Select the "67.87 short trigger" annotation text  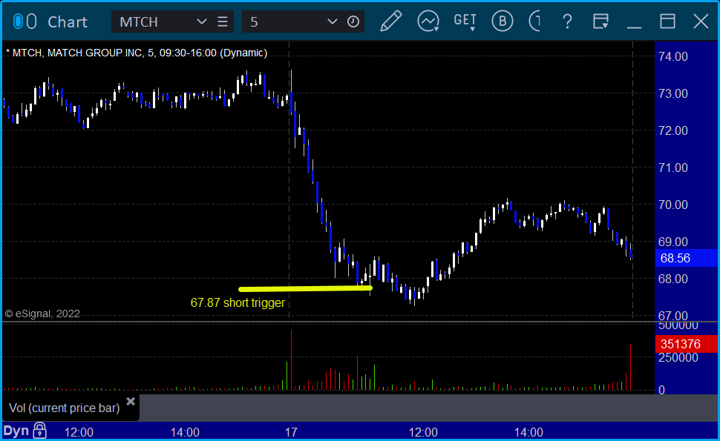click(x=238, y=302)
